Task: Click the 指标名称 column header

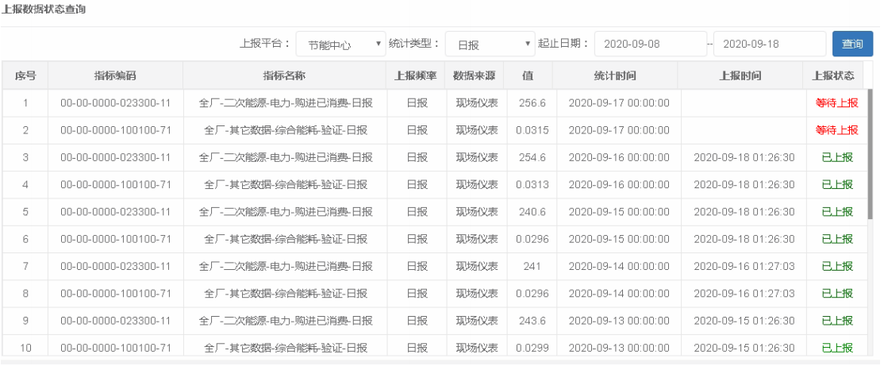Action: coord(285,75)
